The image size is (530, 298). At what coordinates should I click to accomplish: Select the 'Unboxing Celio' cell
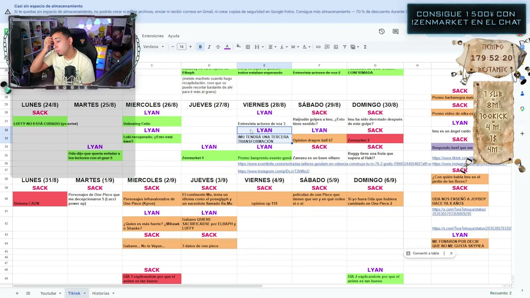[x=152, y=121]
